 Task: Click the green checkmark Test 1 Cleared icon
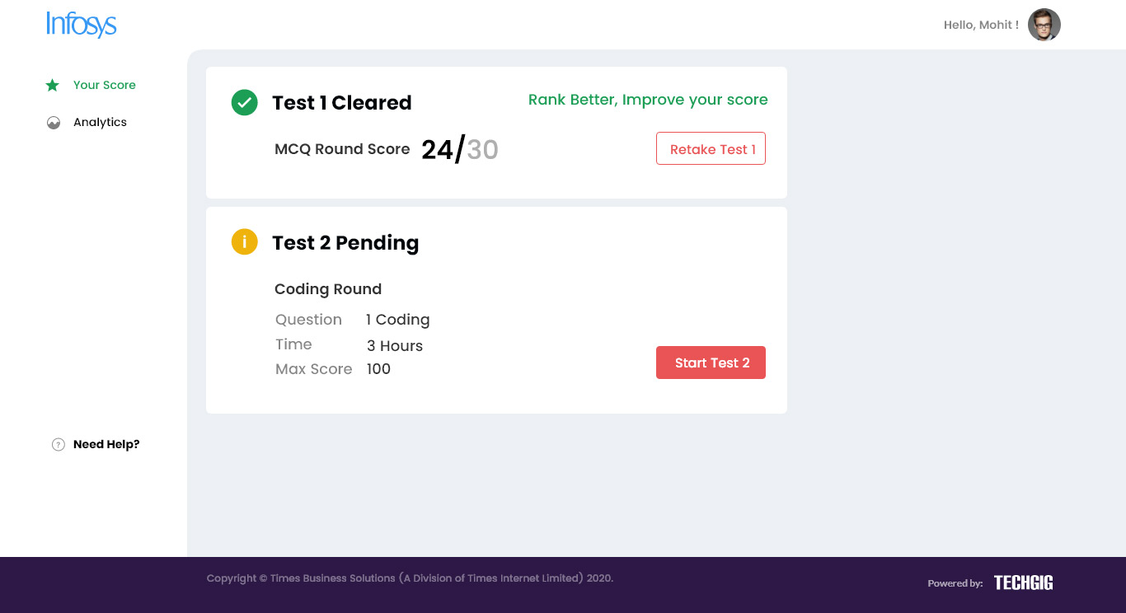245,103
